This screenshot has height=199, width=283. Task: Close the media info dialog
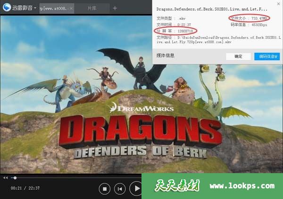278,4
